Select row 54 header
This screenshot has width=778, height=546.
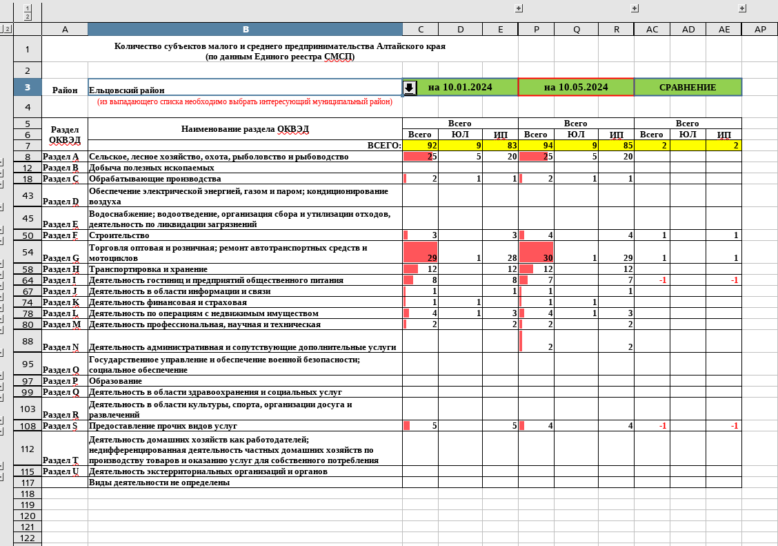click(x=28, y=252)
